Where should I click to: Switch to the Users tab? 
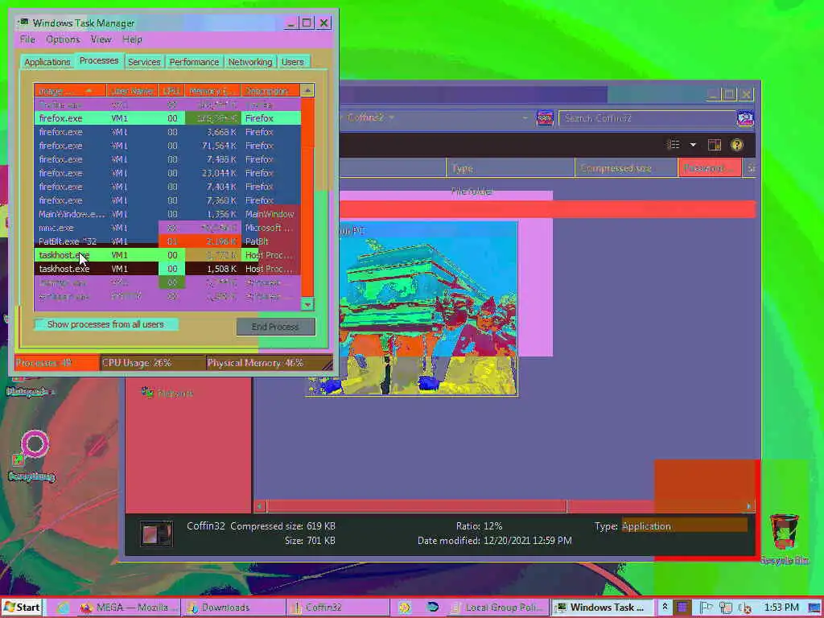(x=293, y=62)
